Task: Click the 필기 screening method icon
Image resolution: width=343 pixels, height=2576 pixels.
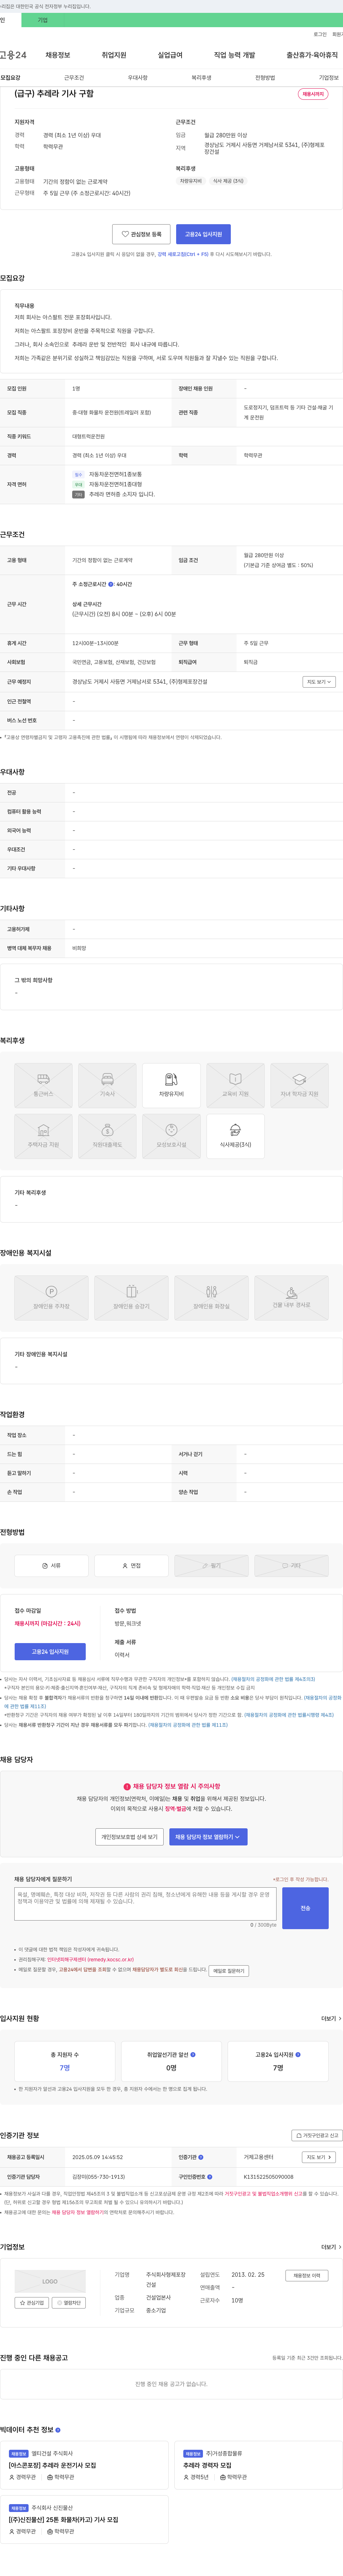Action: pyautogui.click(x=211, y=1565)
